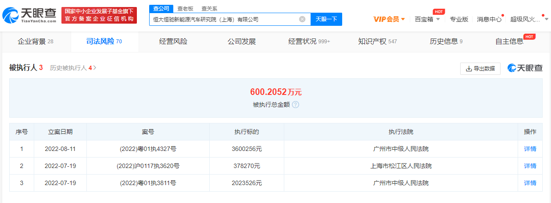Open the 自主信息 tab
This screenshot has width=551, height=203.
pos(509,42)
